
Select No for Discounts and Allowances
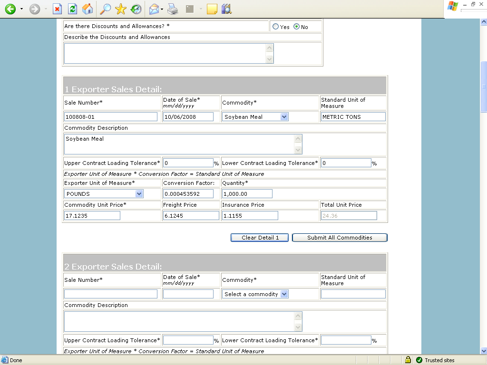coord(297,27)
